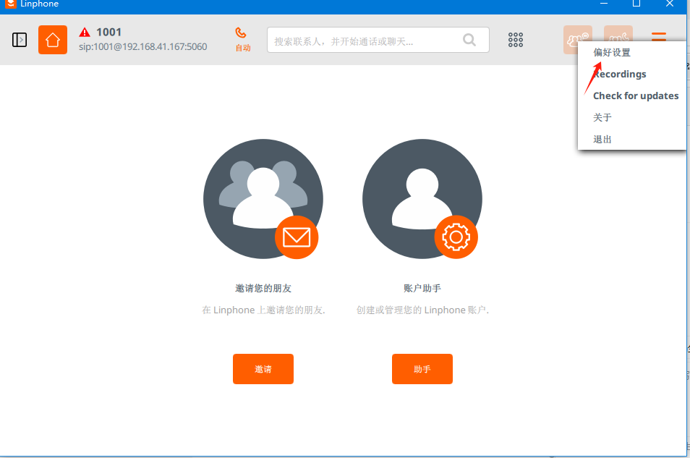
Task: Click the SIP address sip:1001@192.168.41.167:5060
Action: (x=143, y=47)
